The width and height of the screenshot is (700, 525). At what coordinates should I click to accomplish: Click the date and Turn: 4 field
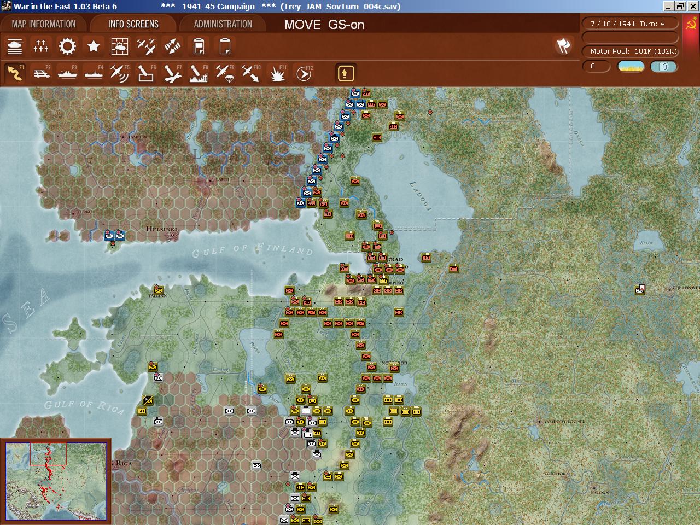pyautogui.click(x=631, y=24)
